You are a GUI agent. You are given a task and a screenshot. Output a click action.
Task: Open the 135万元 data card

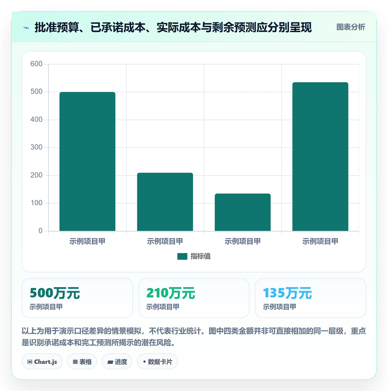pyautogui.click(x=311, y=298)
